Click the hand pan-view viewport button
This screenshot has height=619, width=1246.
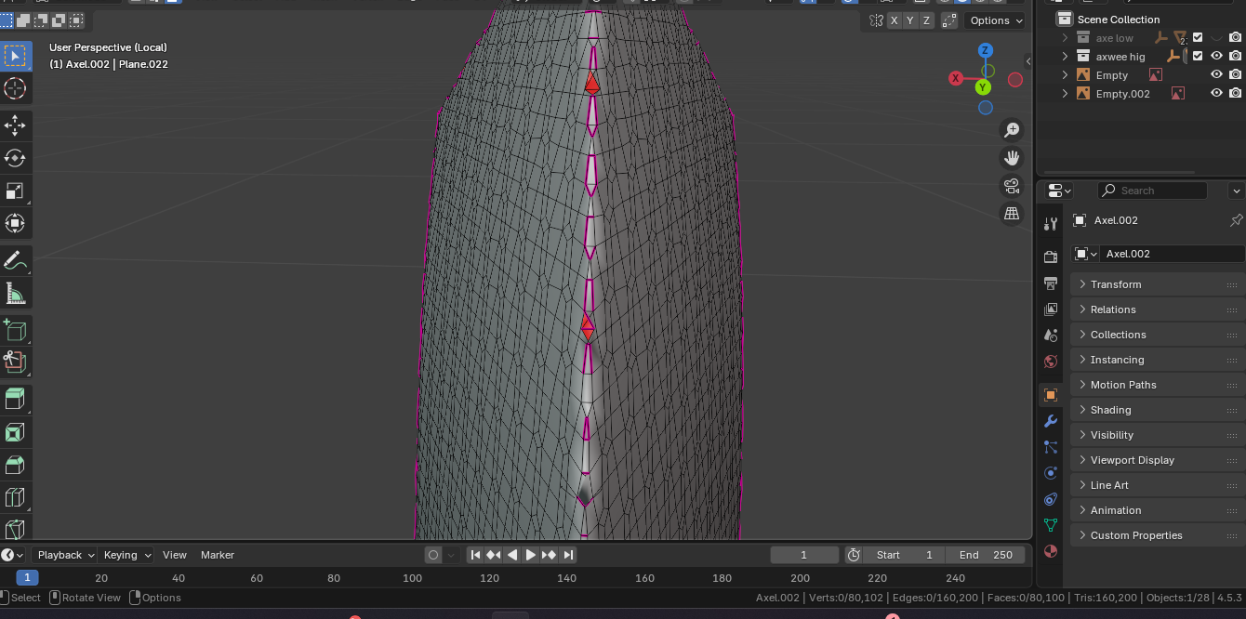[x=1012, y=158]
